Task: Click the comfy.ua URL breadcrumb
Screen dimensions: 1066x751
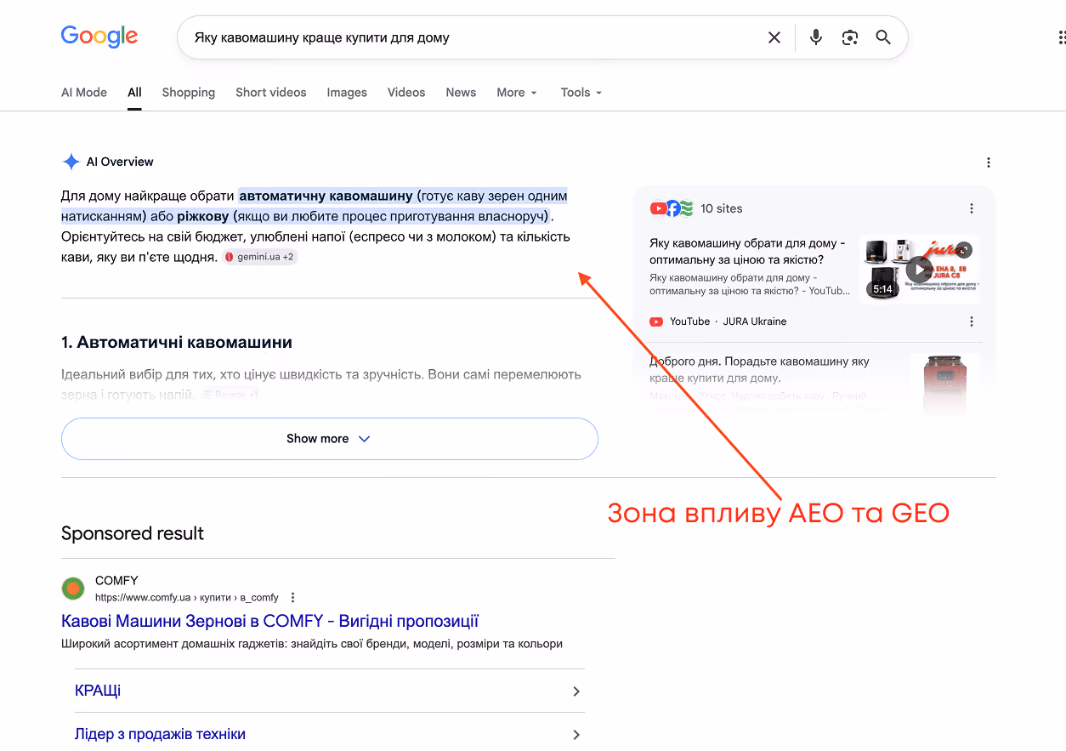Action: (187, 597)
